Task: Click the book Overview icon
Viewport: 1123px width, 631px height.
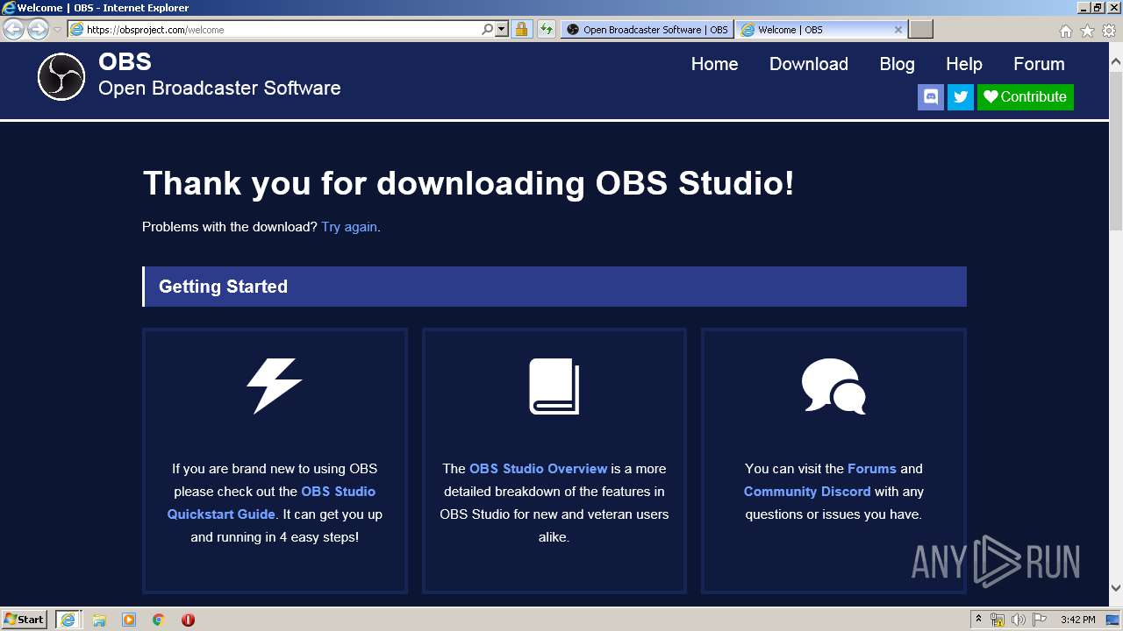Action: (x=554, y=386)
